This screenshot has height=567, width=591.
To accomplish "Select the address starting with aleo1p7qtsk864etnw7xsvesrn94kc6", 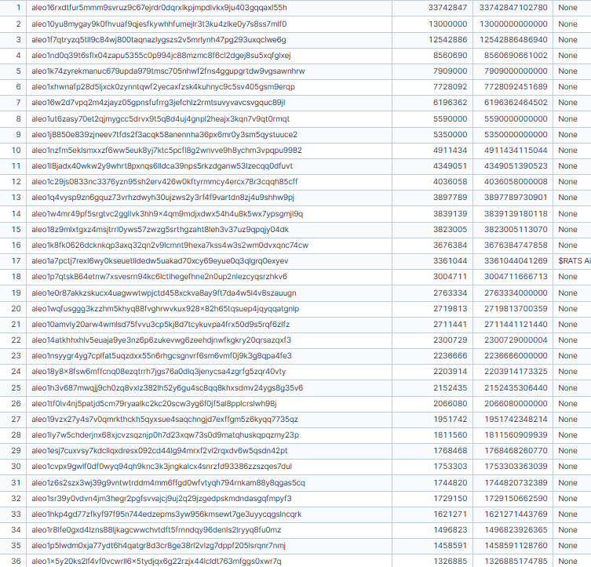I will [x=159, y=277].
